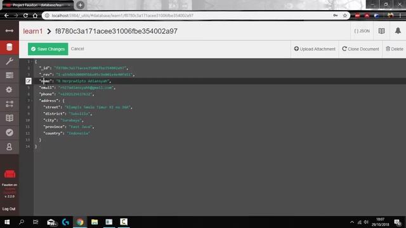Collapse the root object fold arrow at line 1

[x=32, y=61]
